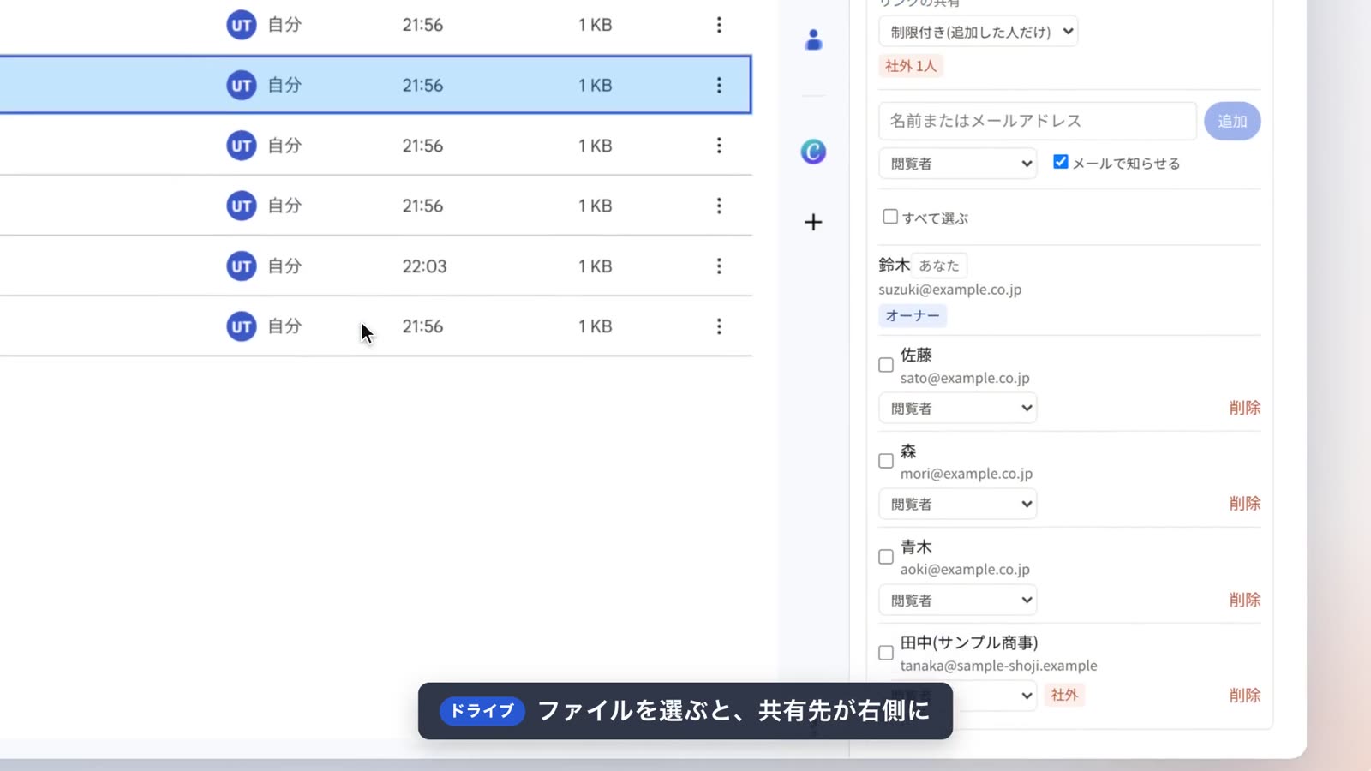Click the 22:03 modified time cell
1371x771 pixels.
click(424, 266)
